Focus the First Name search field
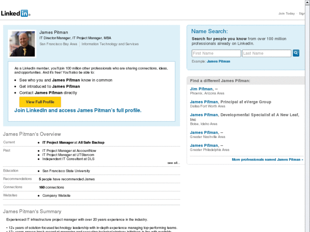This screenshot has height=232, width=310. pos(216,53)
